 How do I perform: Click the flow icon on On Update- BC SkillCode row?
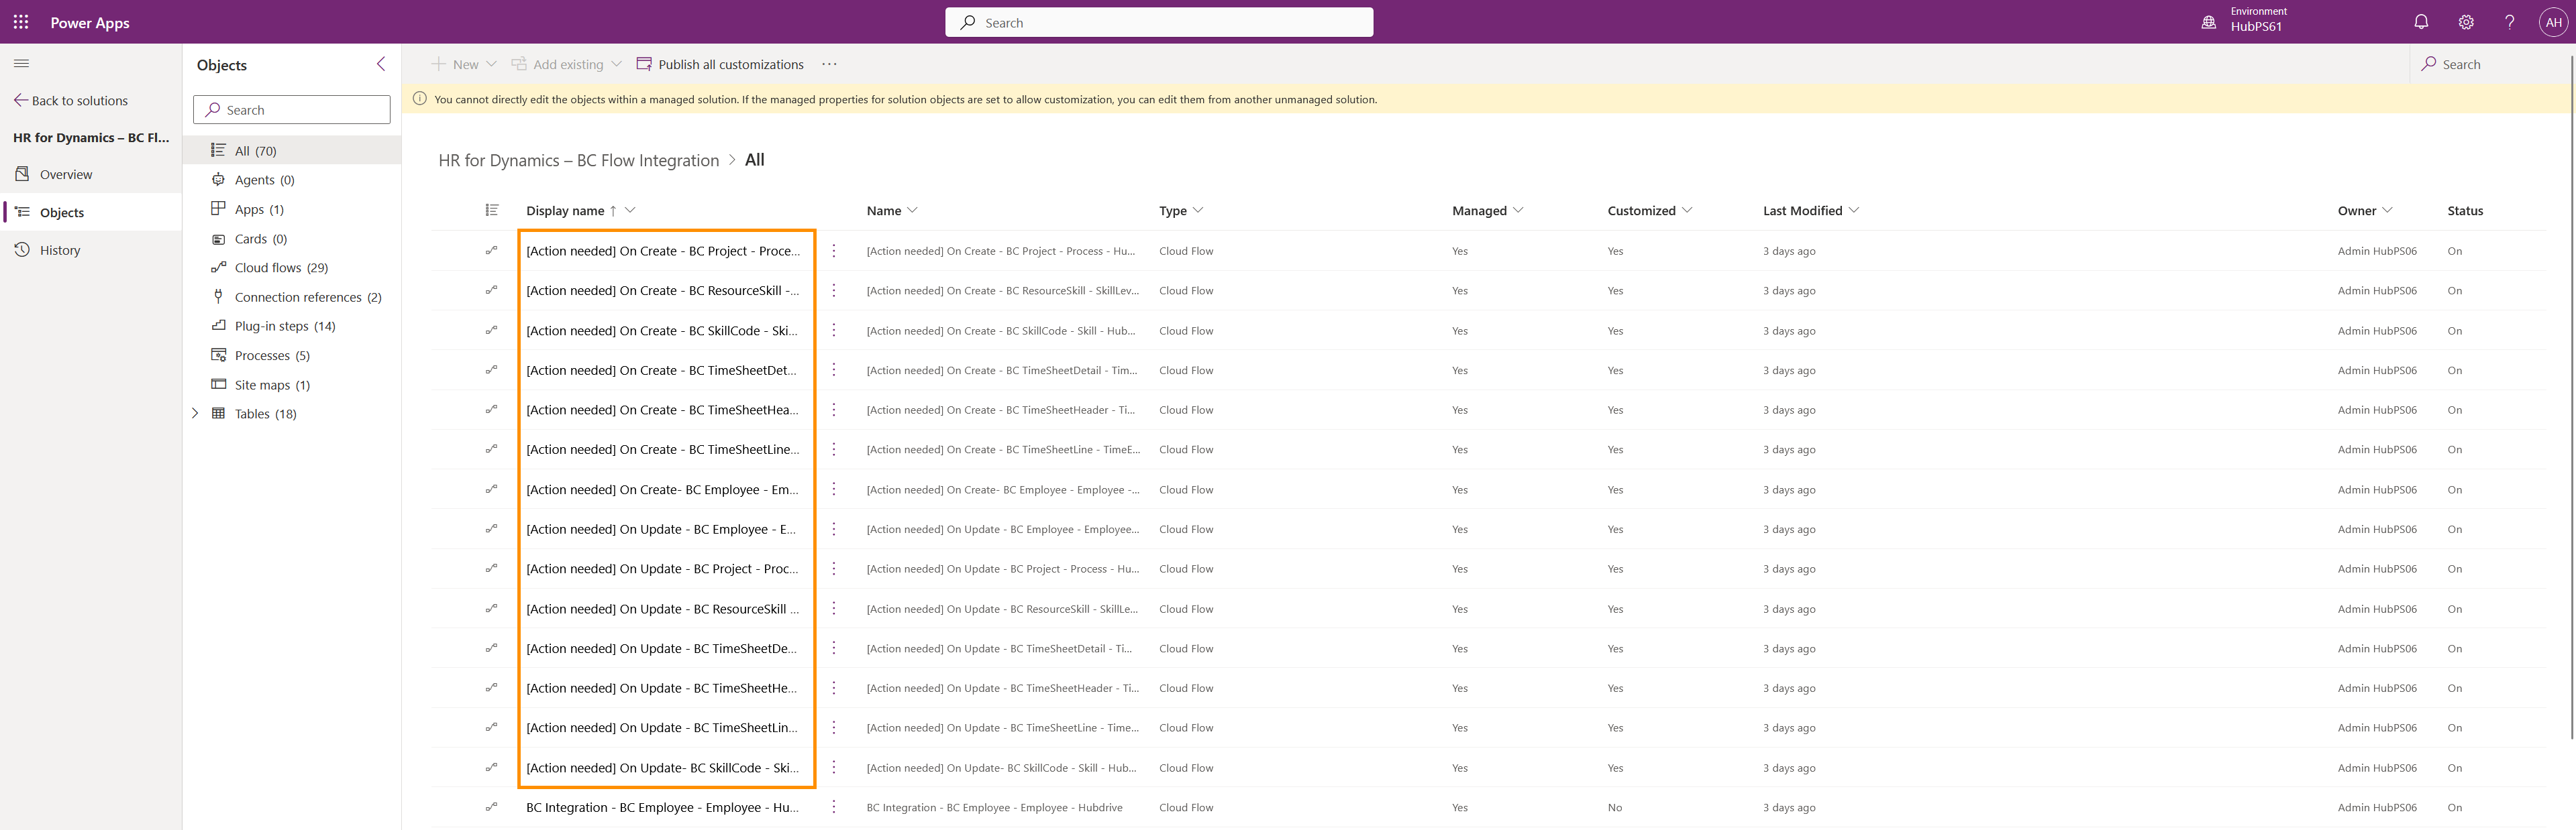(x=491, y=767)
